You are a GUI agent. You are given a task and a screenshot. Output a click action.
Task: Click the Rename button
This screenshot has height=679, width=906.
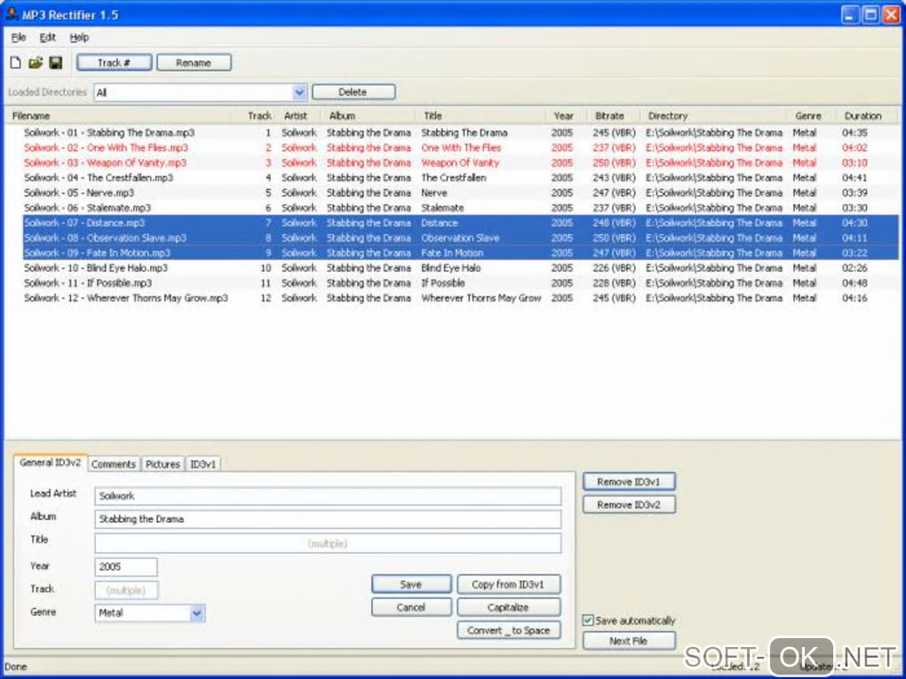click(194, 62)
